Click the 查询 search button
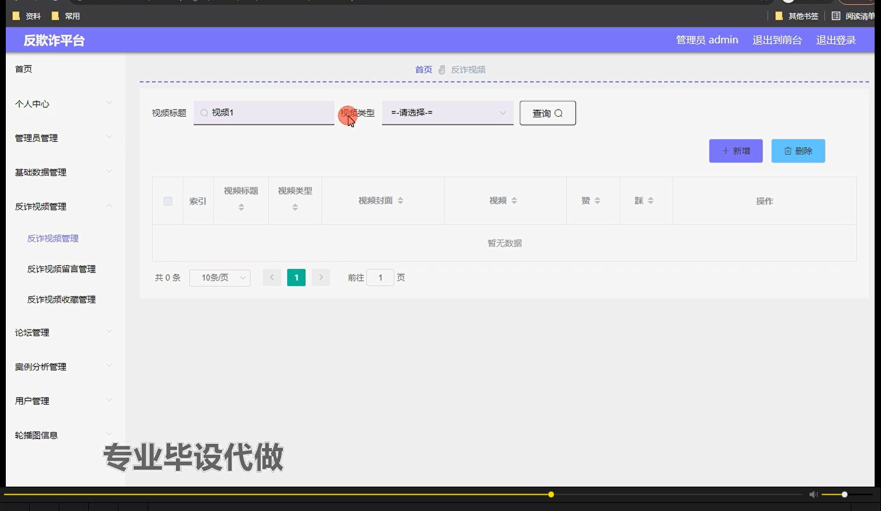Image resolution: width=881 pixels, height=511 pixels. [547, 113]
